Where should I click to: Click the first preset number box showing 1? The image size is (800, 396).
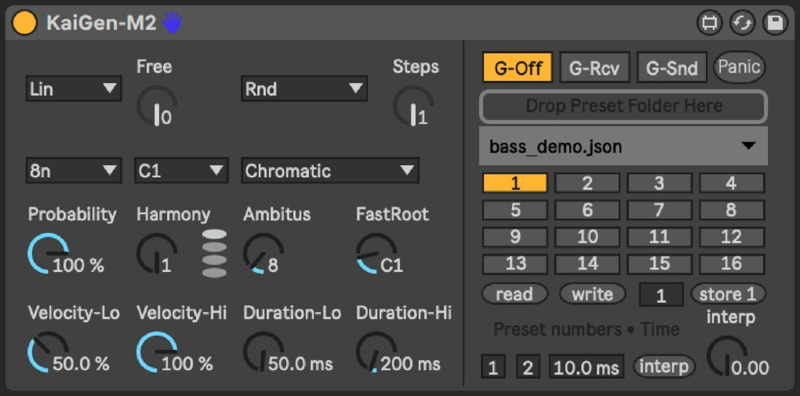(493, 367)
